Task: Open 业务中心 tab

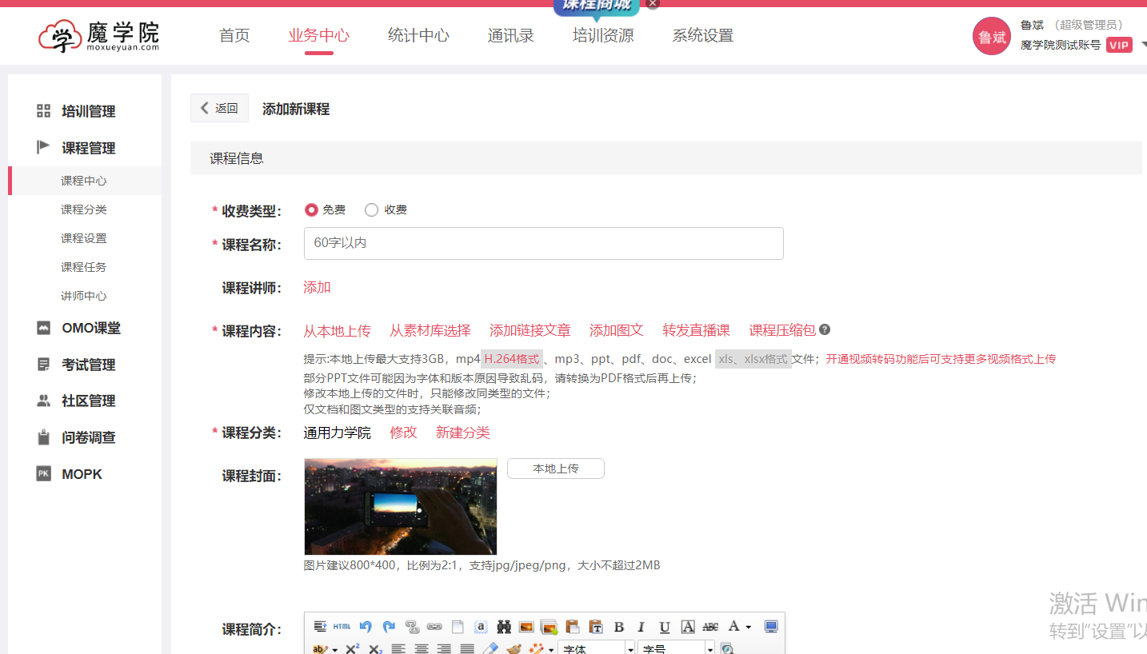Action: 318,35
